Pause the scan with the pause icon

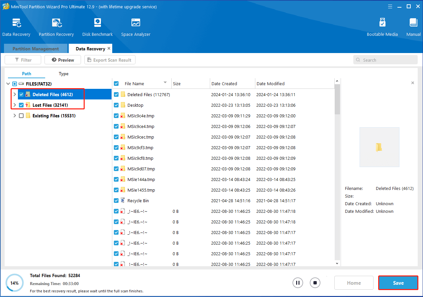point(298,283)
